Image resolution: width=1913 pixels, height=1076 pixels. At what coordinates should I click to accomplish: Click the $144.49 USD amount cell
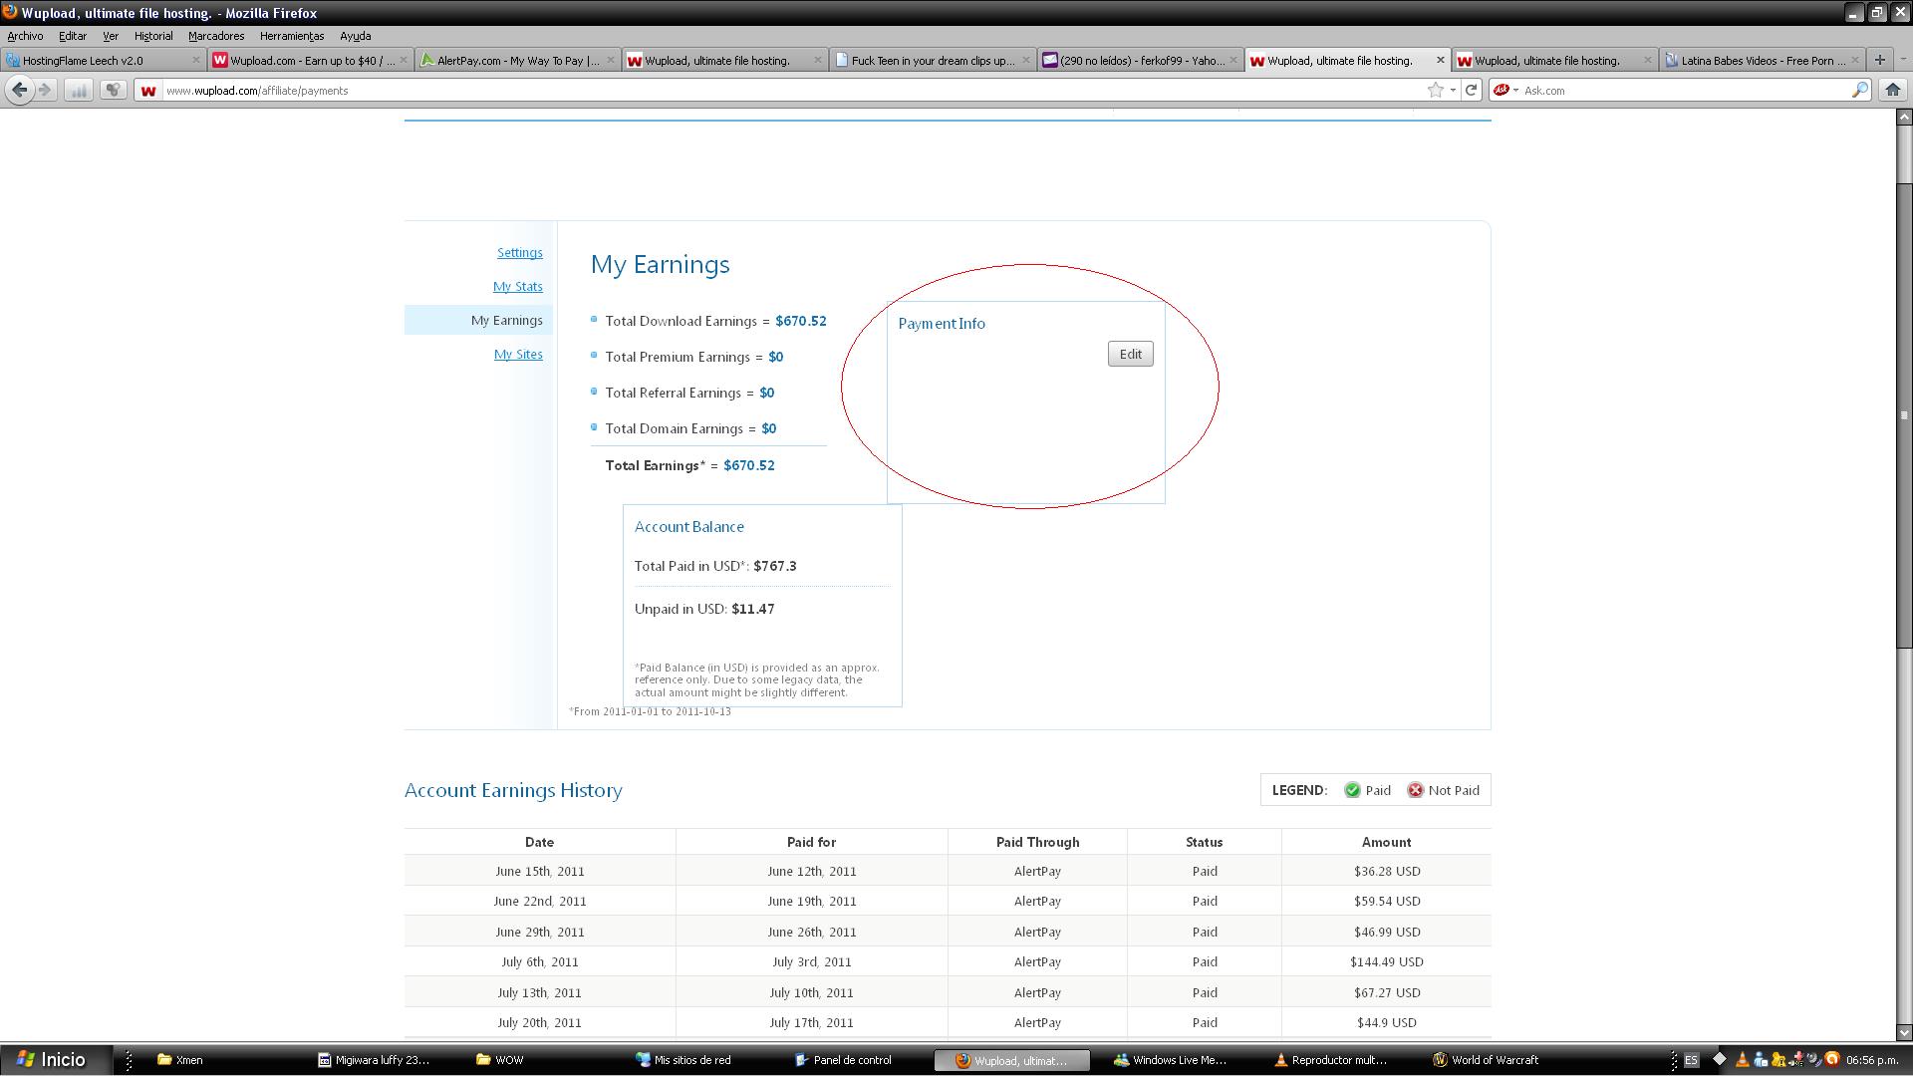tap(1386, 962)
